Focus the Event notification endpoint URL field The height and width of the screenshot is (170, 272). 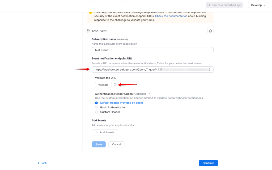pos(152,70)
